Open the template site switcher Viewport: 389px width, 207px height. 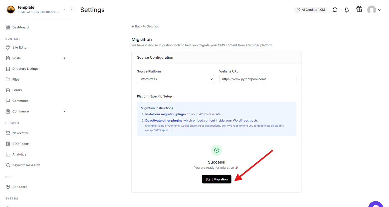click(x=36, y=9)
